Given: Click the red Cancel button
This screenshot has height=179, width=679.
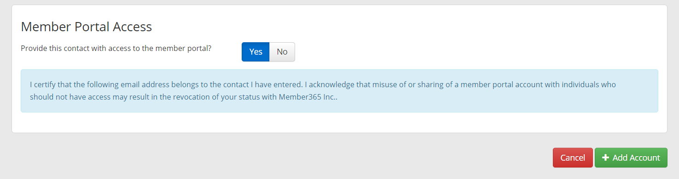Looking at the screenshot, I should (573, 157).
